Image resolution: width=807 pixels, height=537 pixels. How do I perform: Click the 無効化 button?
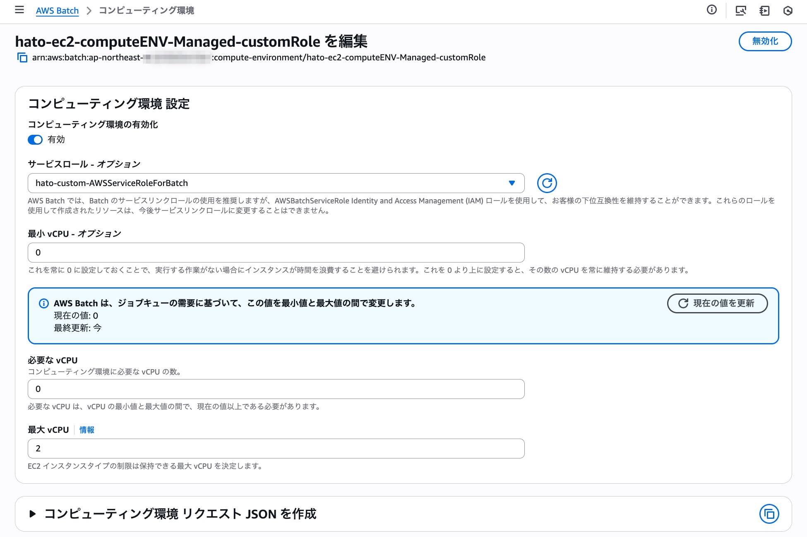pos(765,41)
